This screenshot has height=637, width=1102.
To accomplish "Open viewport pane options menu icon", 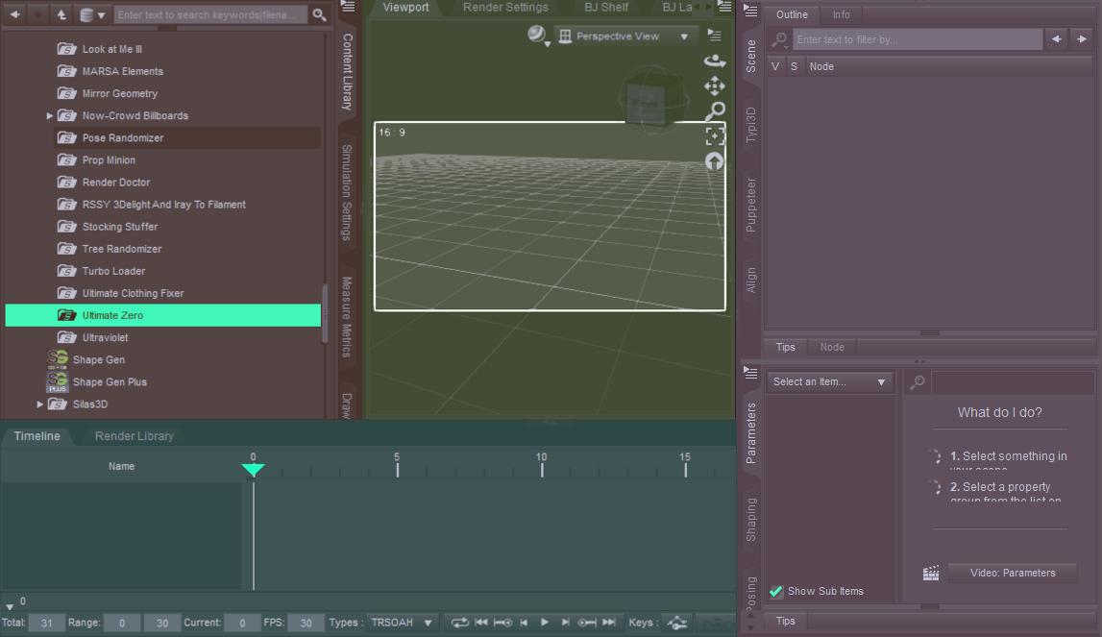I will tap(724, 7).
